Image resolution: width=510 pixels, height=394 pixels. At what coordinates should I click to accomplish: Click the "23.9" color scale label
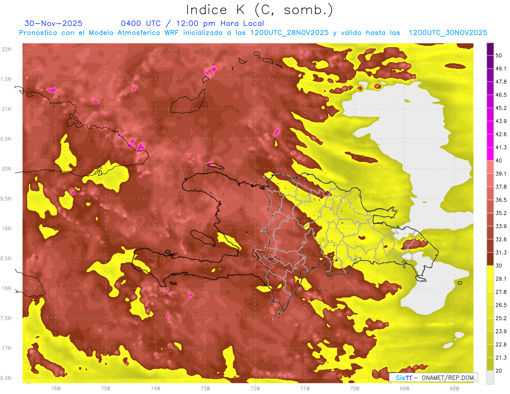[501, 332]
